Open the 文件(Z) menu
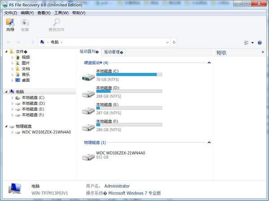The height and width of the screenshot is (201, 269). (10, 13)
